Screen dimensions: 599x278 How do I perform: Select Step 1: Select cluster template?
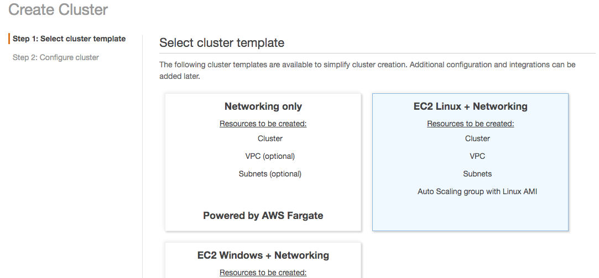click(x=69, y=39)
